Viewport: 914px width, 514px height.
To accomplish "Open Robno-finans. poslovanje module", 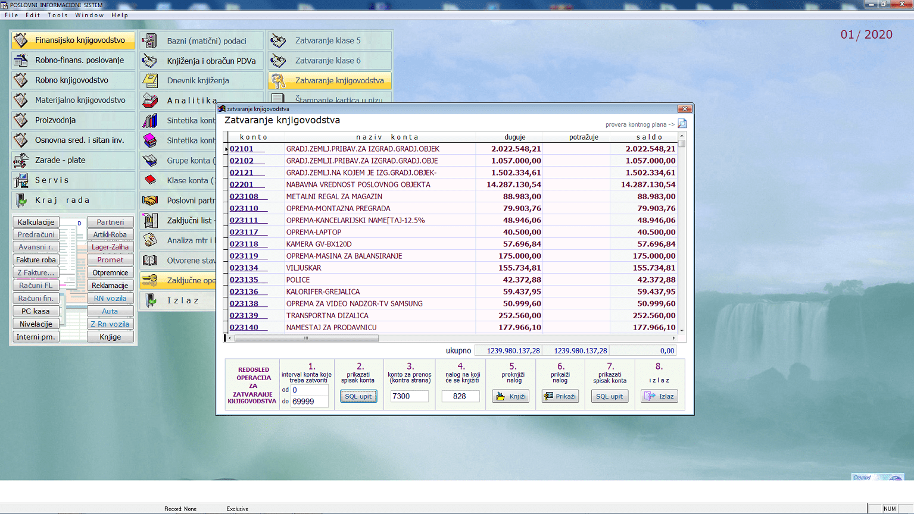I will 73,60.
